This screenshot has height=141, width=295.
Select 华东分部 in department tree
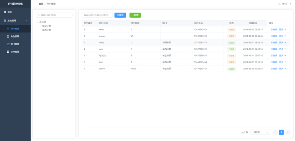tap(46, 26)
